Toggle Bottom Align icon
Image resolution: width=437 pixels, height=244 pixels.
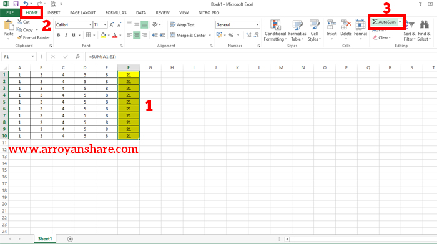(x=144, y=25)
